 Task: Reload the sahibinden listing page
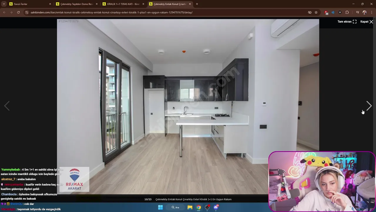[18, 12]
